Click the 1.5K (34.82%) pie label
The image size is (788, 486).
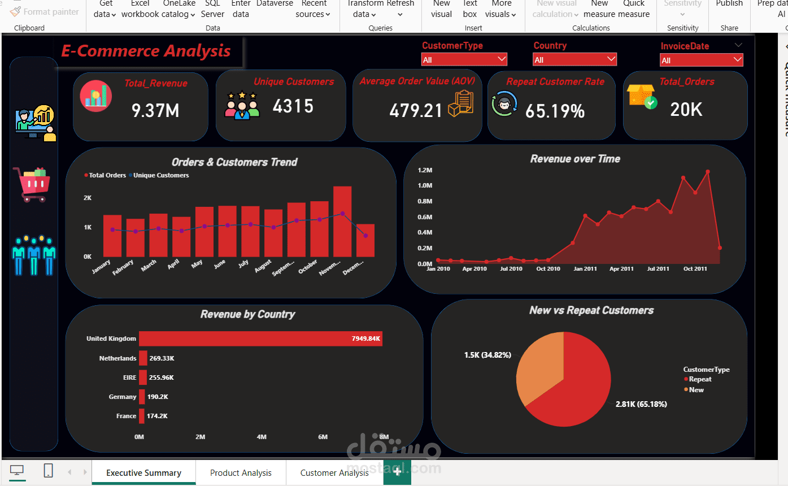pos(487,355)
